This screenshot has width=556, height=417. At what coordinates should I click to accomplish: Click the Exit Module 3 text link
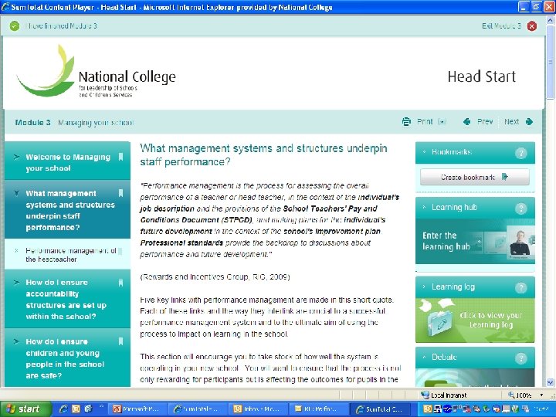[501, 26]
